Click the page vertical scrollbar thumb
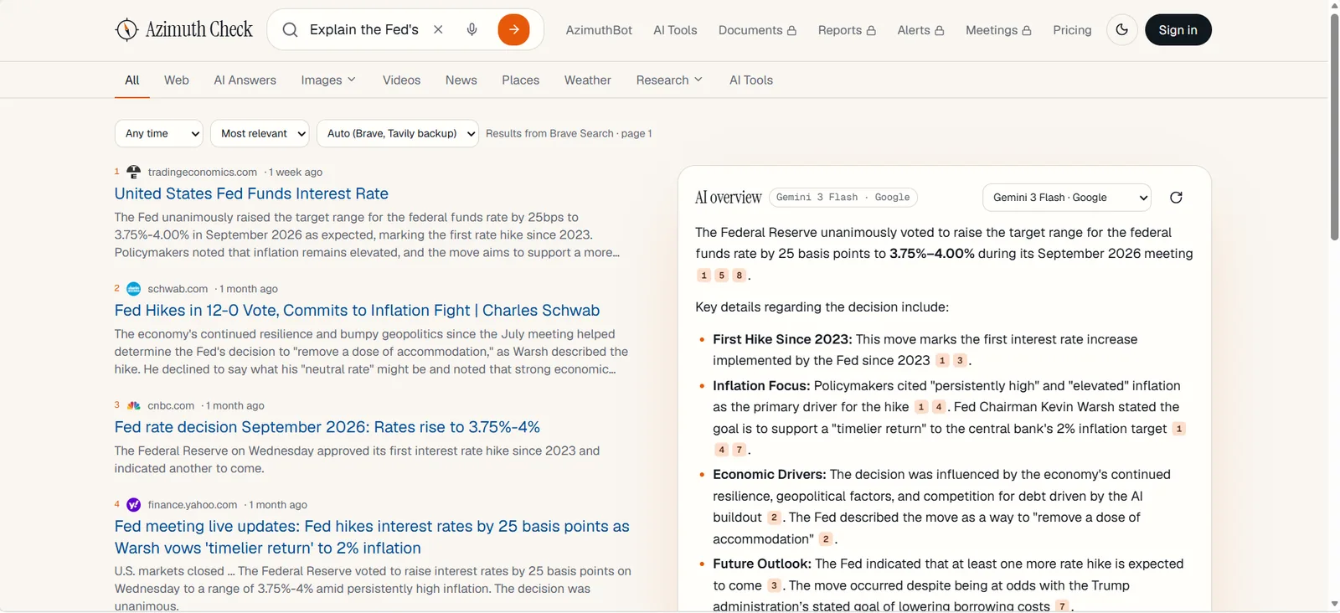The image size is (1340, 613). (1334, 126)
